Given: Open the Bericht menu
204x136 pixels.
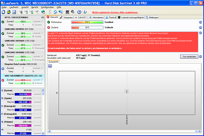Looking at the screenshot, I should [x=35, y=7].
